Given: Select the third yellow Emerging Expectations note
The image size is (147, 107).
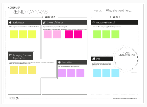Looking at the screenshot, I should point(32,70).
